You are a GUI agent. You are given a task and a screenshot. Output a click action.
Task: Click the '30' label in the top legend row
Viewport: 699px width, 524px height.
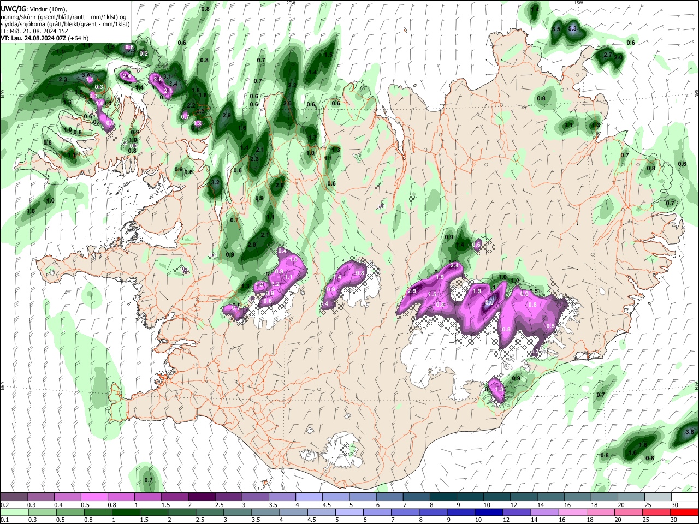675,505
